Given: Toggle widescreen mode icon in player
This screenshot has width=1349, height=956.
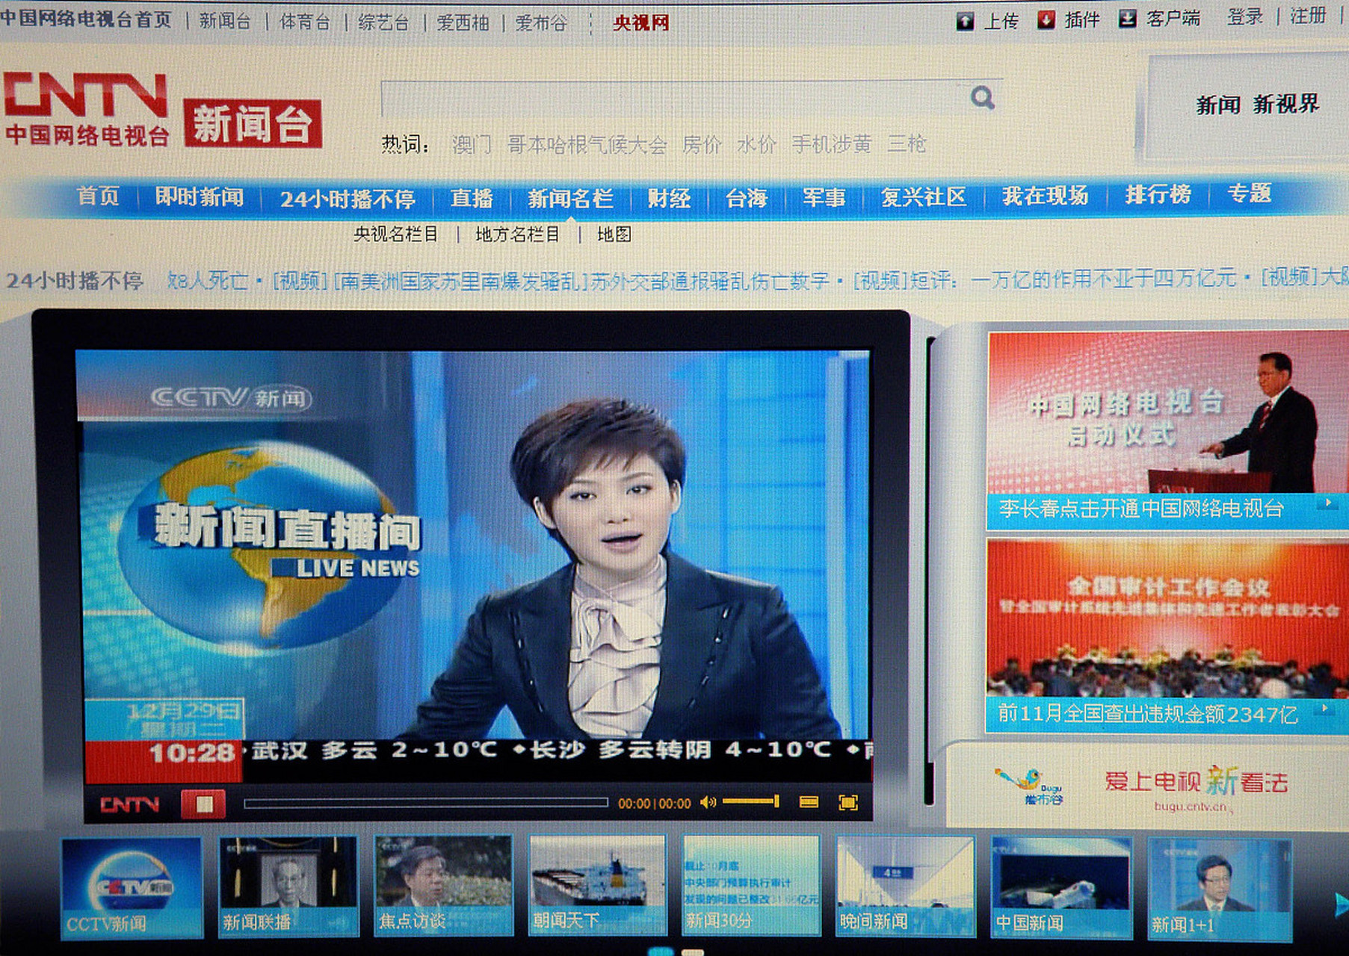Looking at the screenshot, I should pyautogui.click(x=809, y=802).
